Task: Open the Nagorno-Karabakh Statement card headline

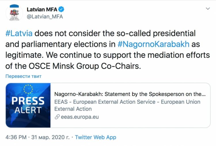Action: [x=130, y=94]
